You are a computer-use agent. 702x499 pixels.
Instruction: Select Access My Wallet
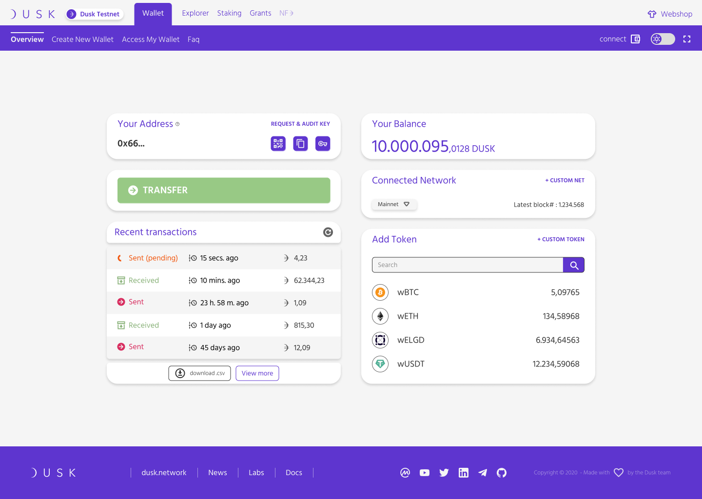(x=151, y=39)
